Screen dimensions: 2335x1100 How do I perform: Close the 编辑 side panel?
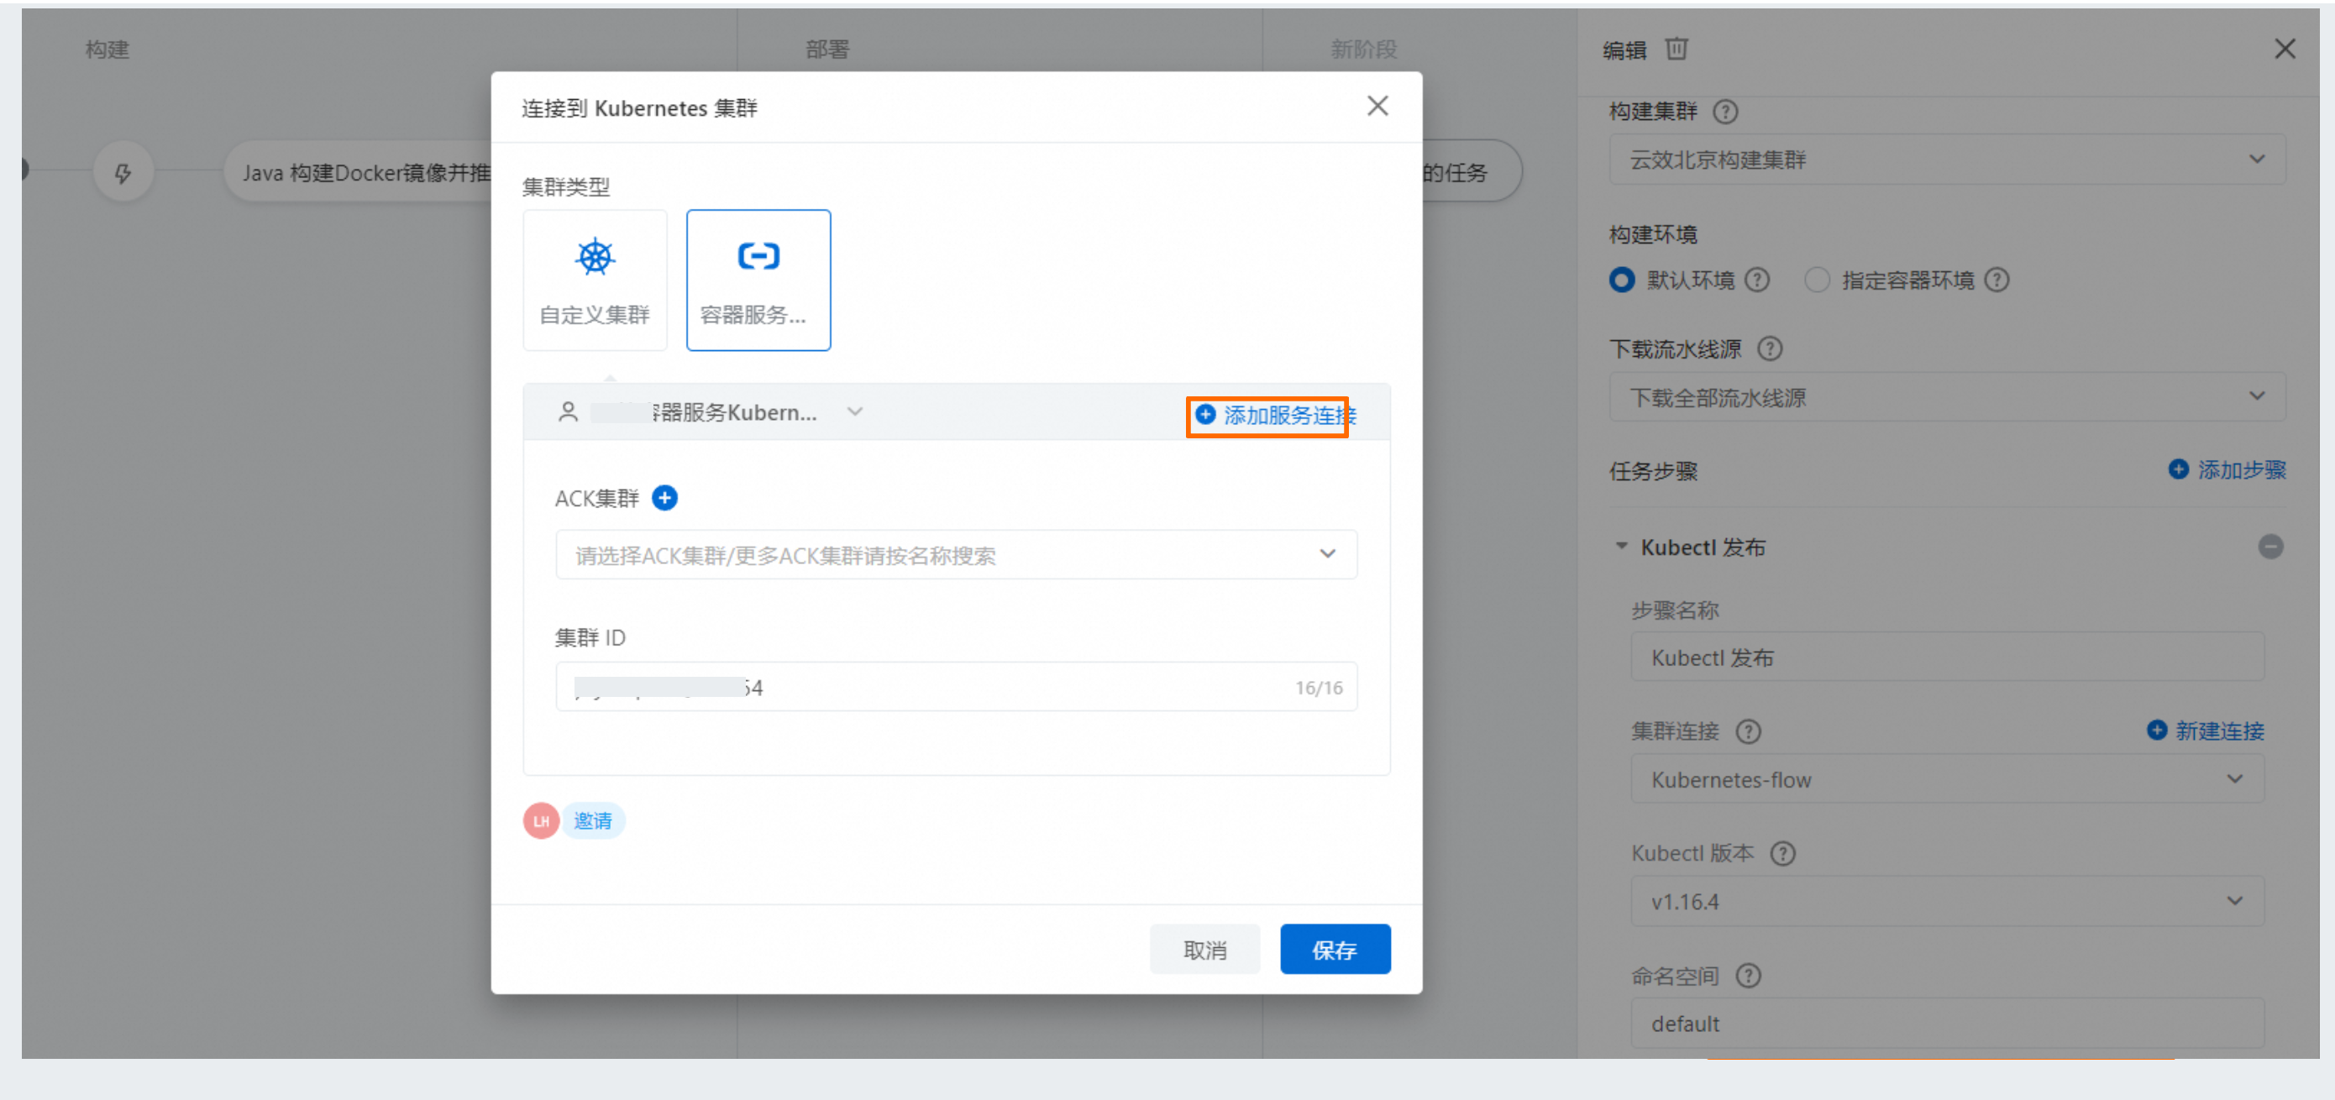click(x=2285, y=49)
